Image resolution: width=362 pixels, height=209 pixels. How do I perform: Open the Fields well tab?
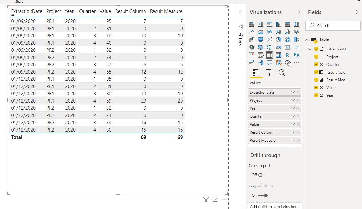256,73
